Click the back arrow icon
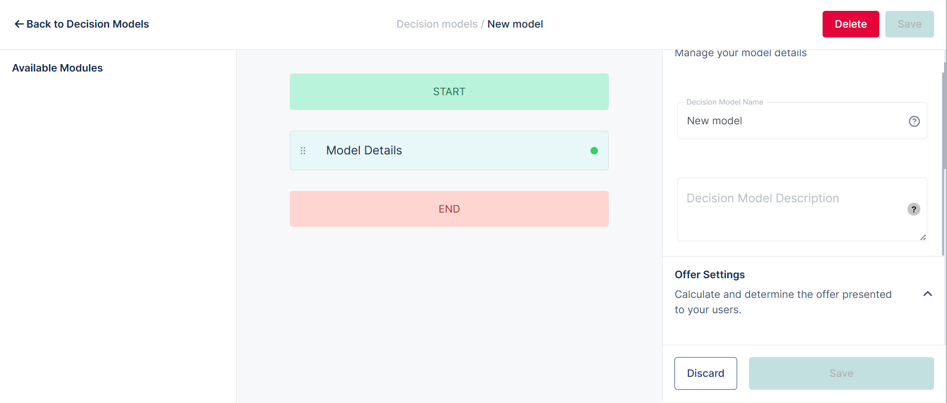Image resolution: width=947 pixels, height=403 pixels. pos(19,24)
